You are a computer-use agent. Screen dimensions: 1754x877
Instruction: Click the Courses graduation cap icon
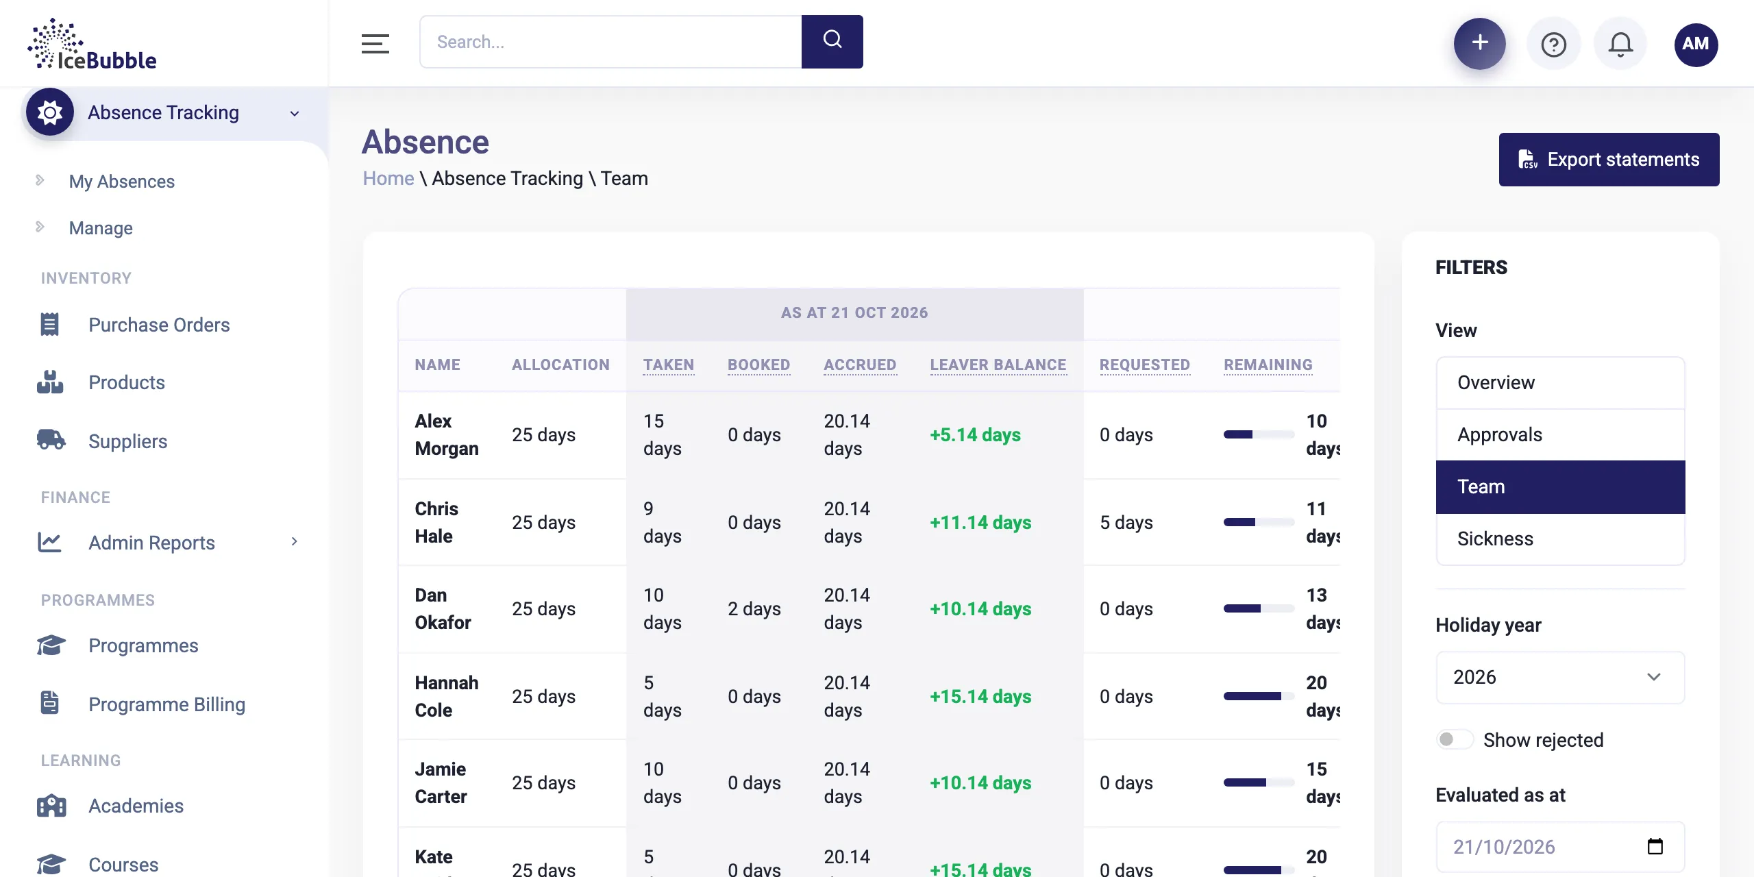click(x=51, y=863)
